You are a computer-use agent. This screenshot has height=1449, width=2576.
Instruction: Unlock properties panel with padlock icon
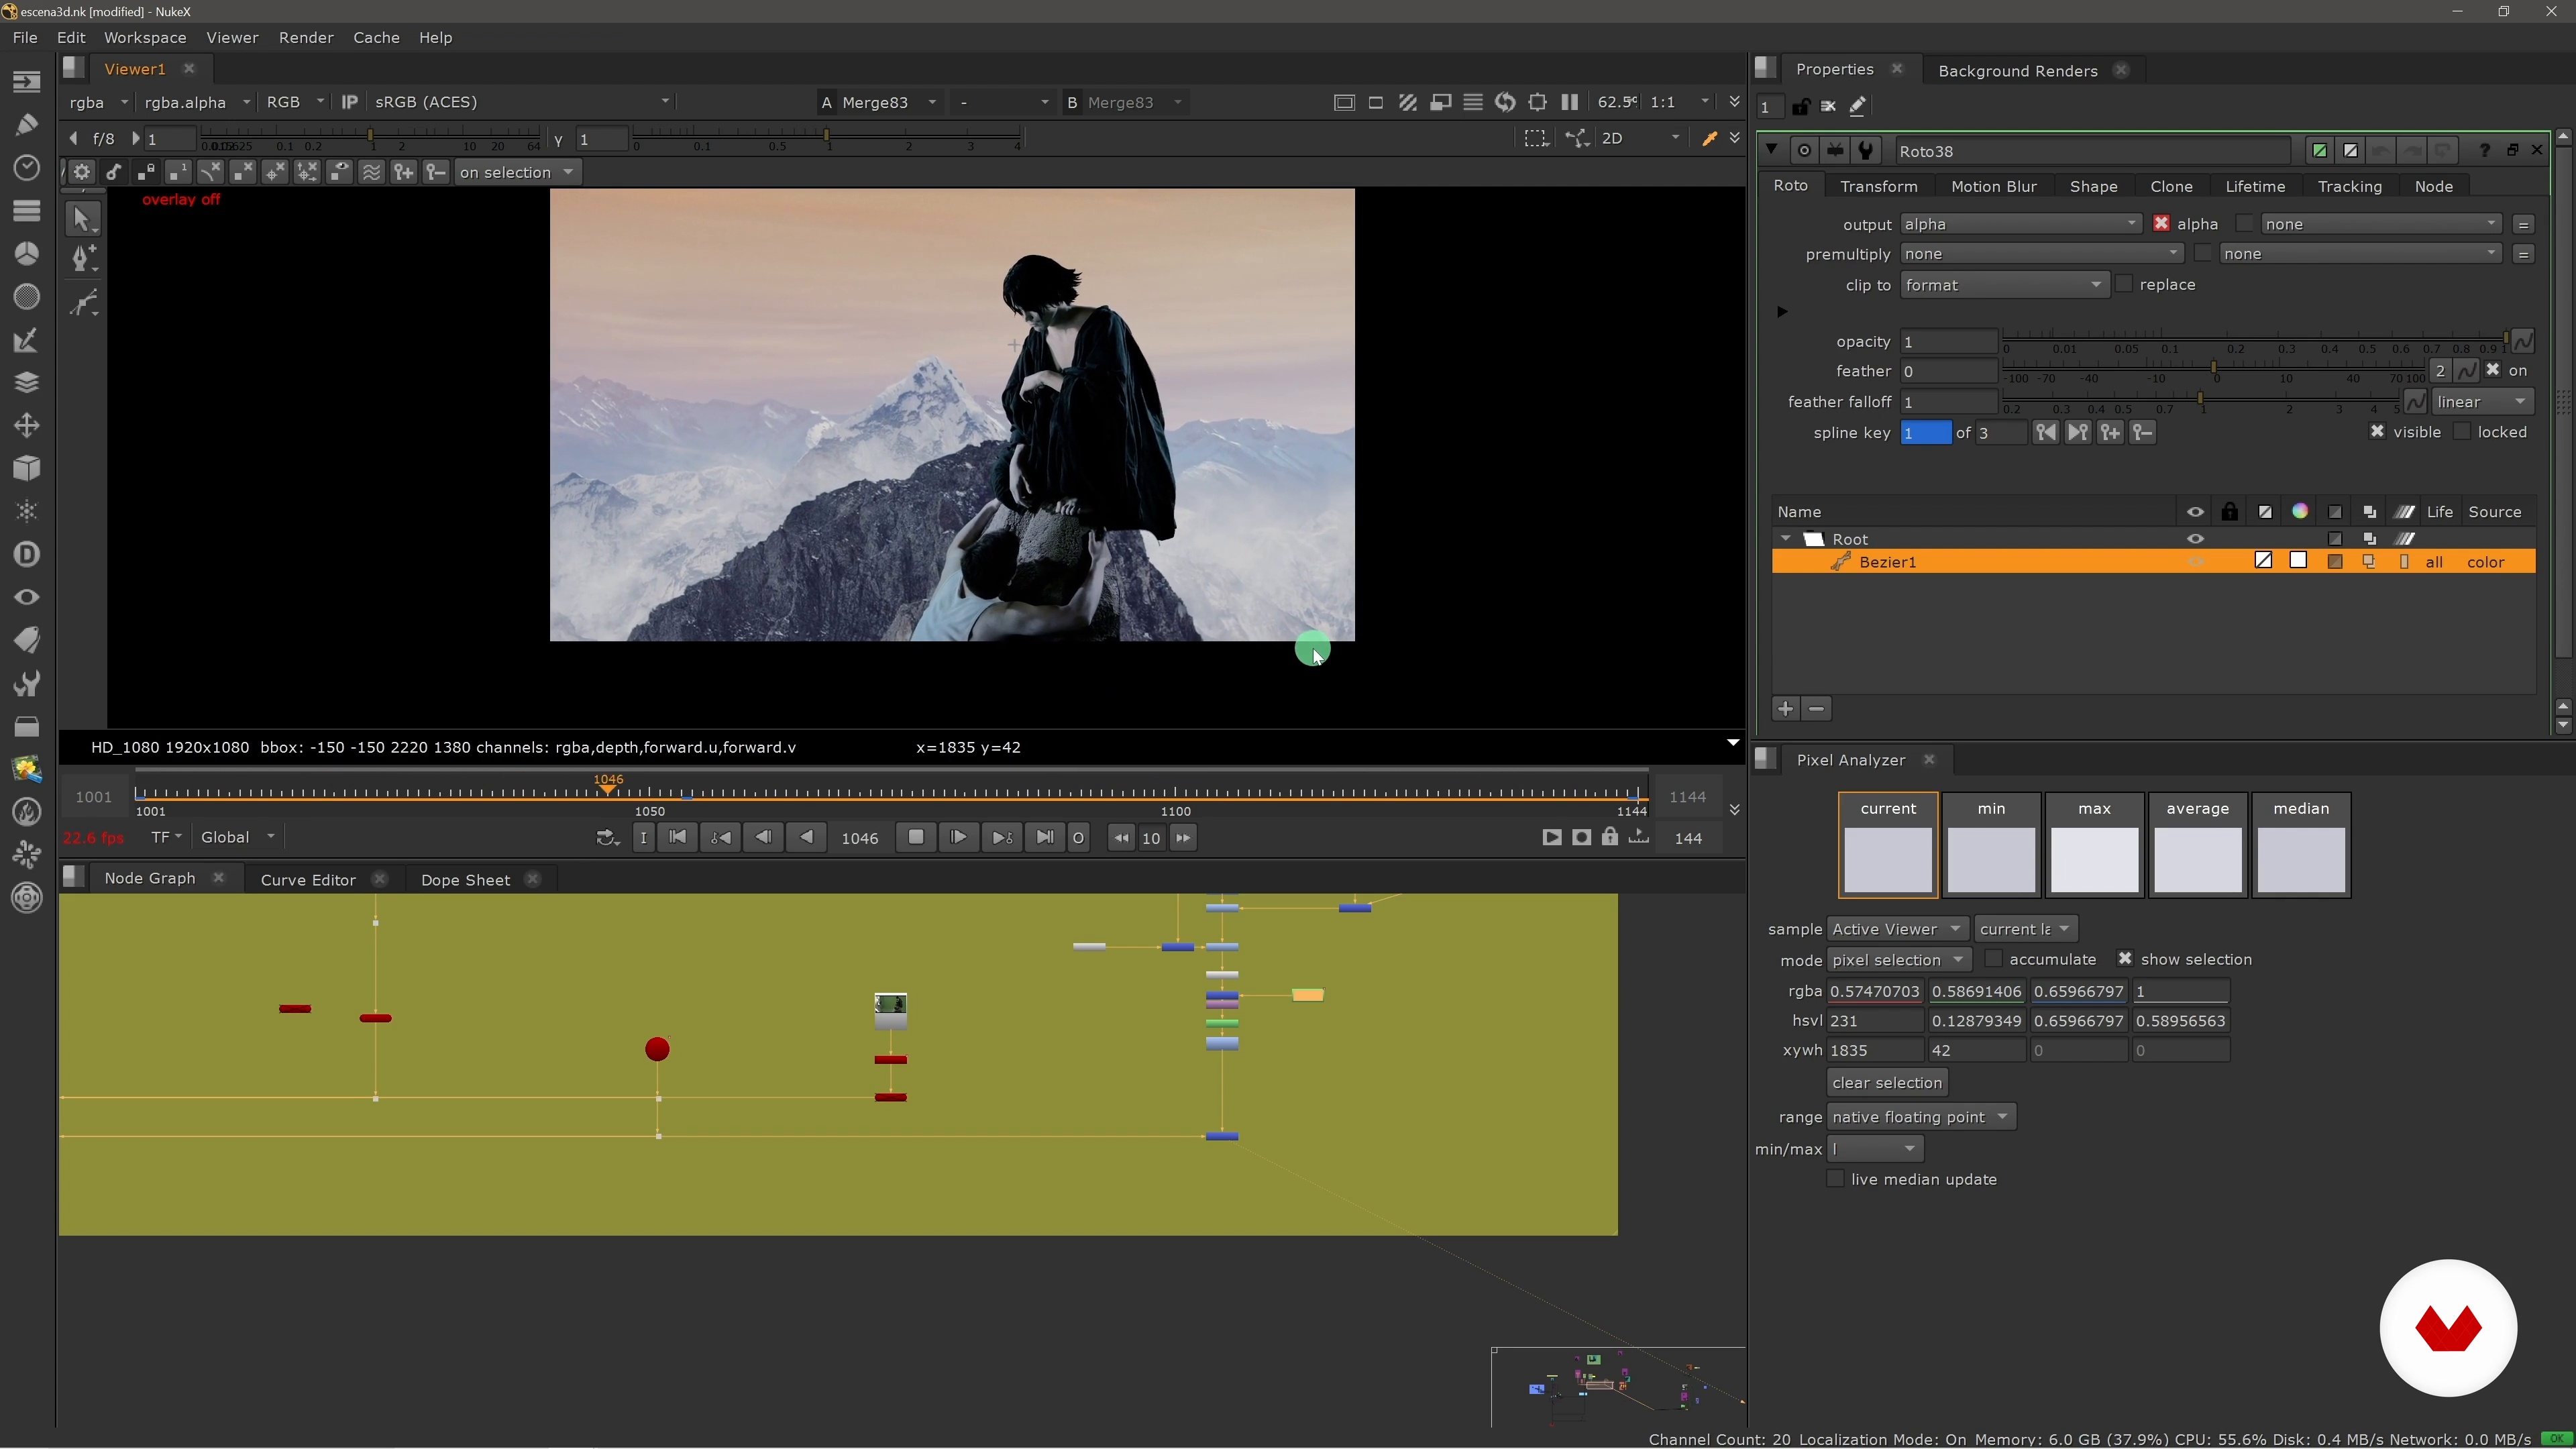(1800, 106)
